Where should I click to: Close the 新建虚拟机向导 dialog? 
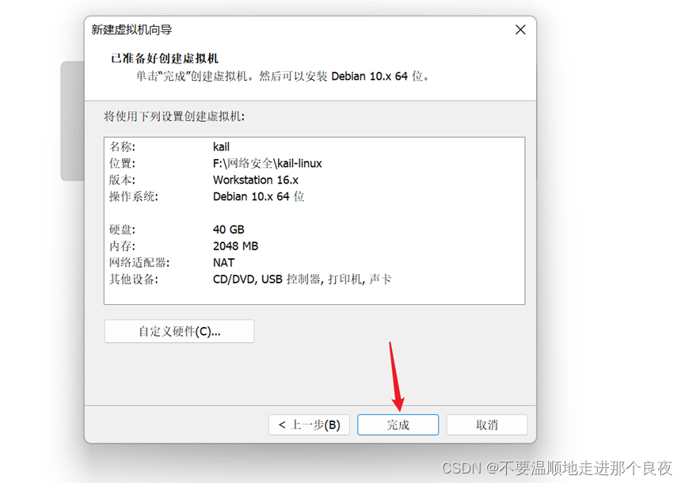pyautogui.click(x=520, y=29)
